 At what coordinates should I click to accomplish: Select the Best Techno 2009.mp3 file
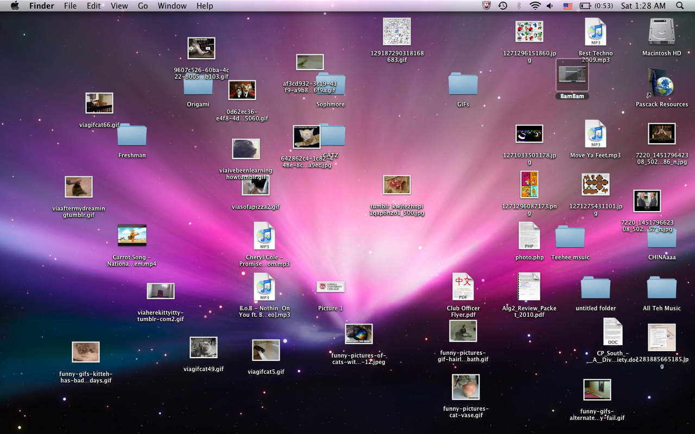(596, 31)
